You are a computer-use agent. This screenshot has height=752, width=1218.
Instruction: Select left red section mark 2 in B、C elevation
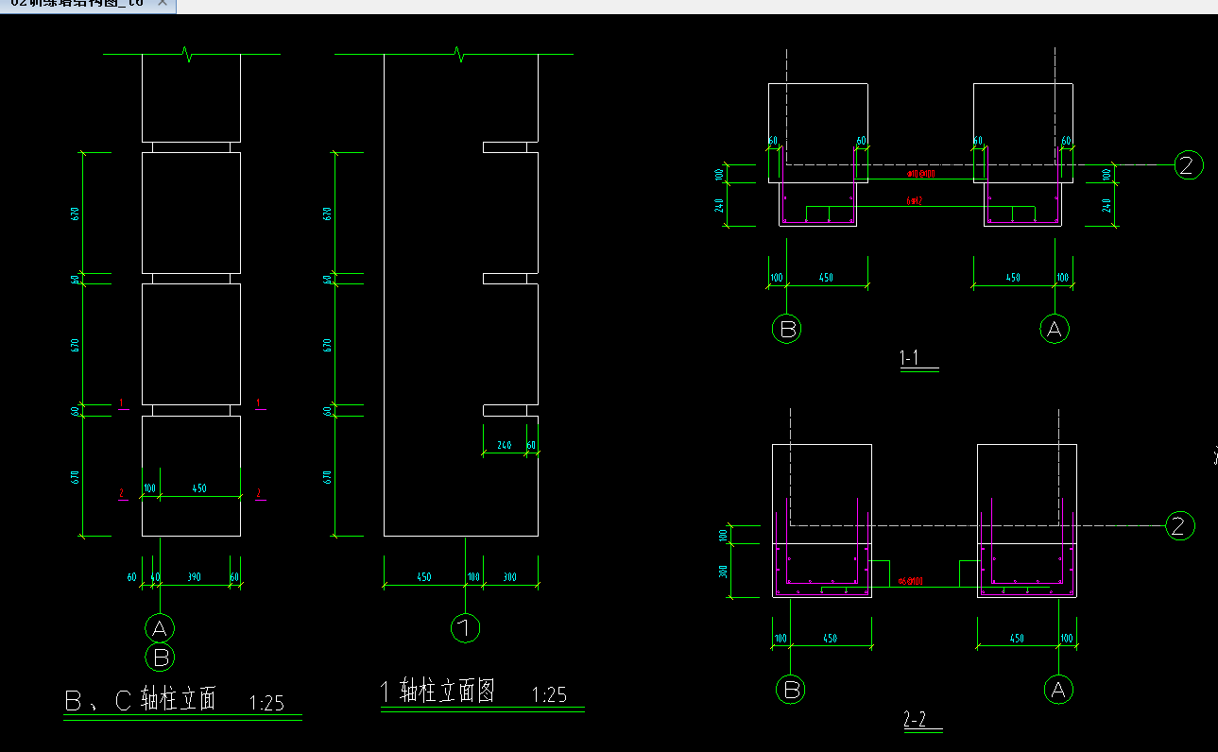coord(122,493)
